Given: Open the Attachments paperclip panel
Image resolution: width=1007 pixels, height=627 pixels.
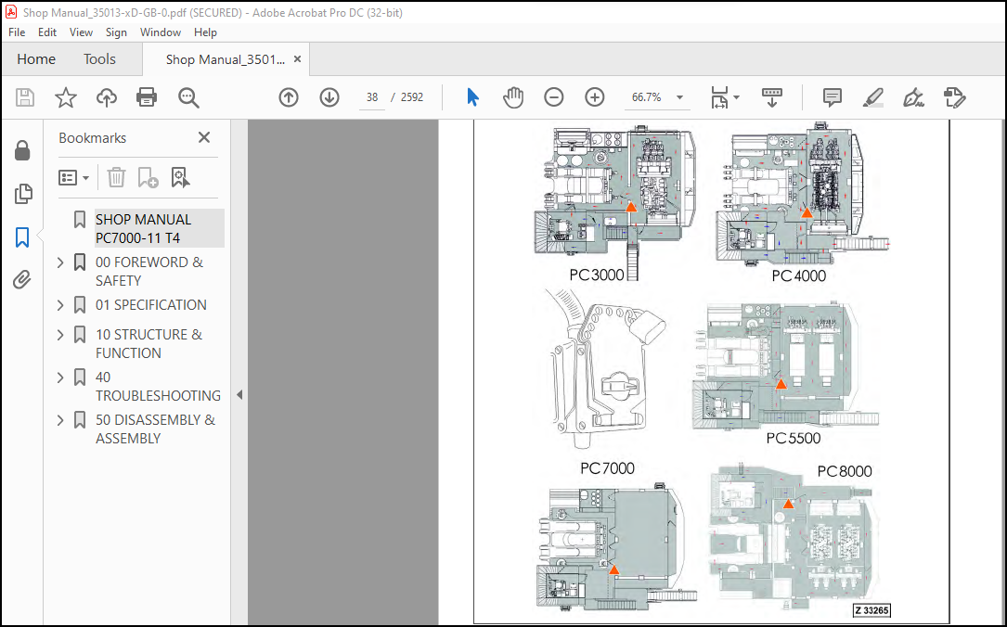Looking at the screenshot, I should point(22,280).
